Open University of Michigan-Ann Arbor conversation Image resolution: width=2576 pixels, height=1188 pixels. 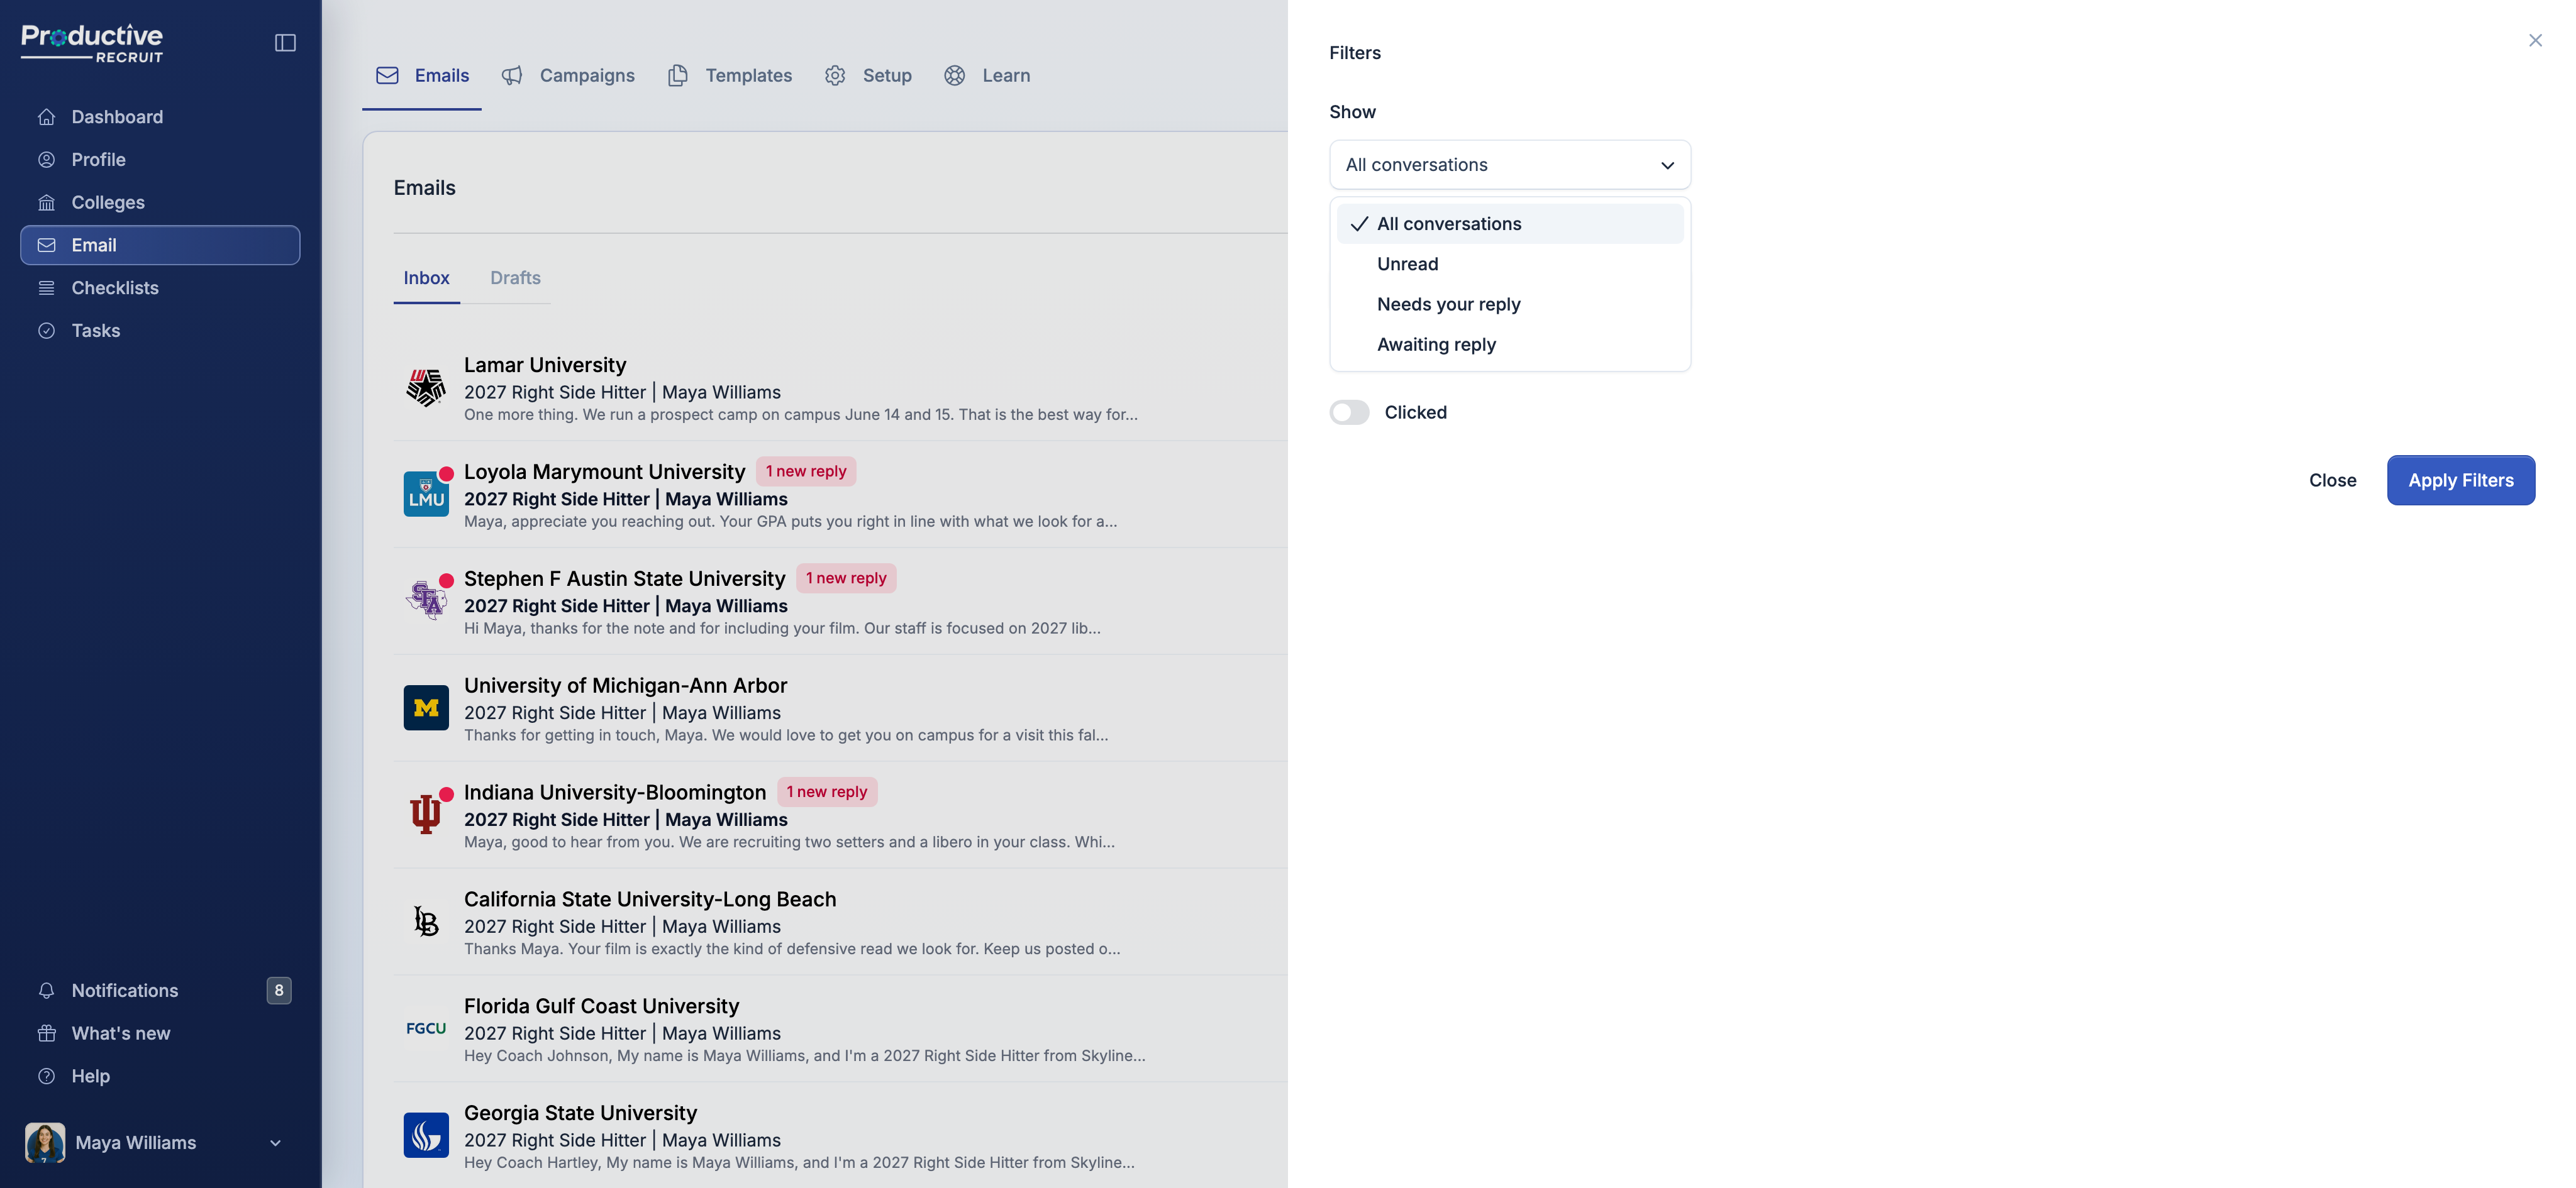(840, 708)
